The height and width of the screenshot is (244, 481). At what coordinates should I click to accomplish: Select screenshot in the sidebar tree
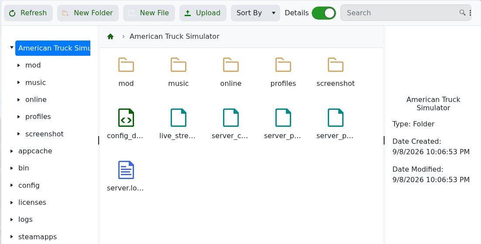[45, 134]
